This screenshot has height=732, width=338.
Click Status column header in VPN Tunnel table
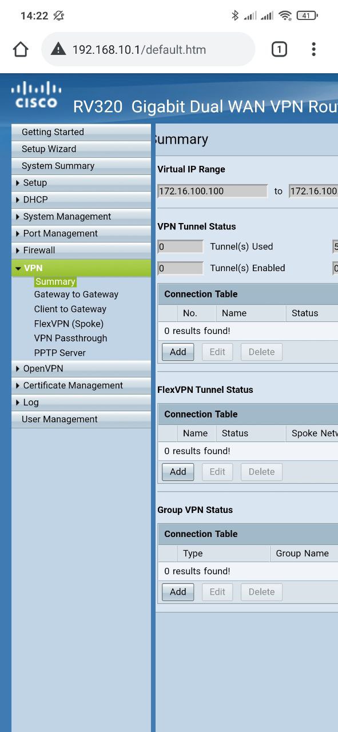click(312, 313)
